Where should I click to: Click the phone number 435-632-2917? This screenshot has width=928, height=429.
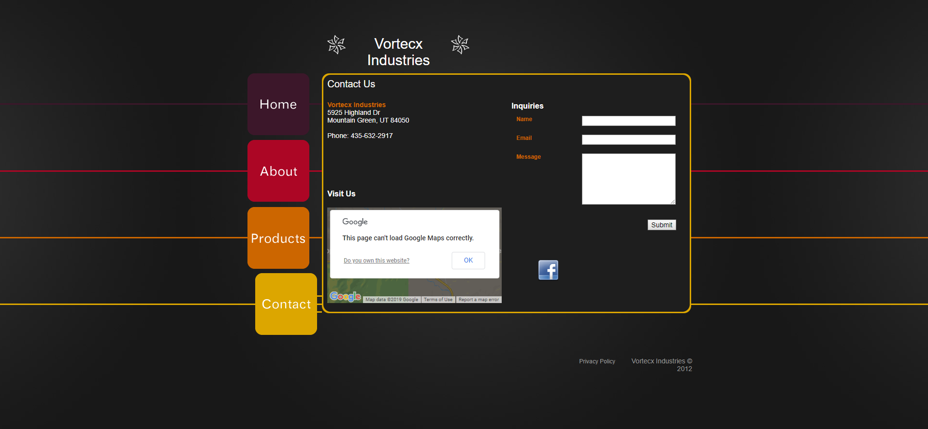[372, 136]
